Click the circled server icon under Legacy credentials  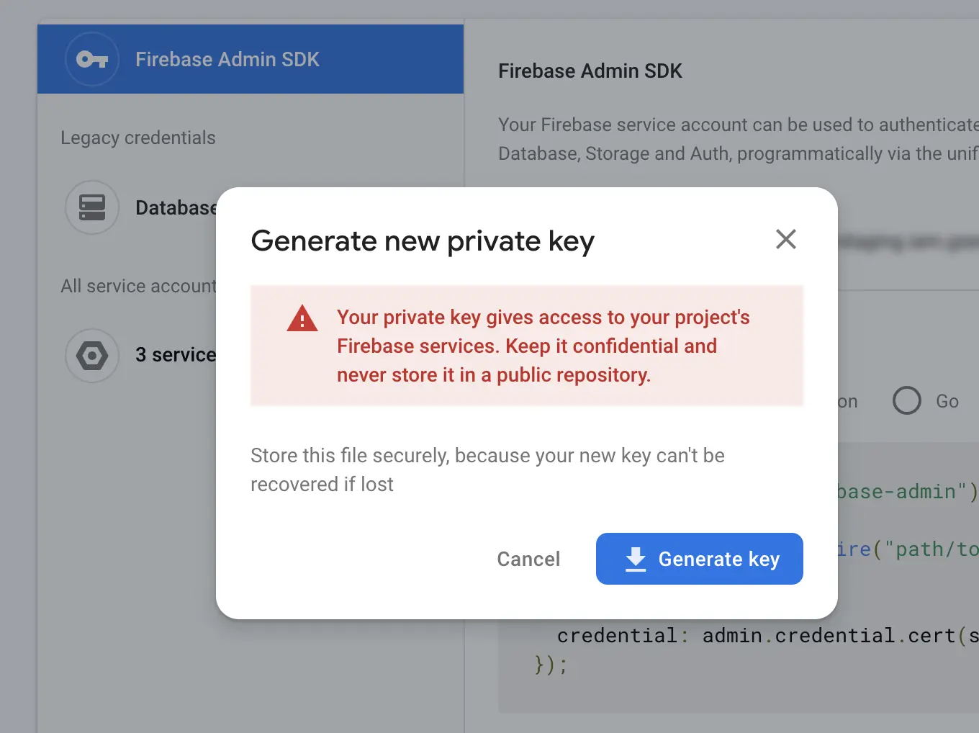(x=92, y=207)
